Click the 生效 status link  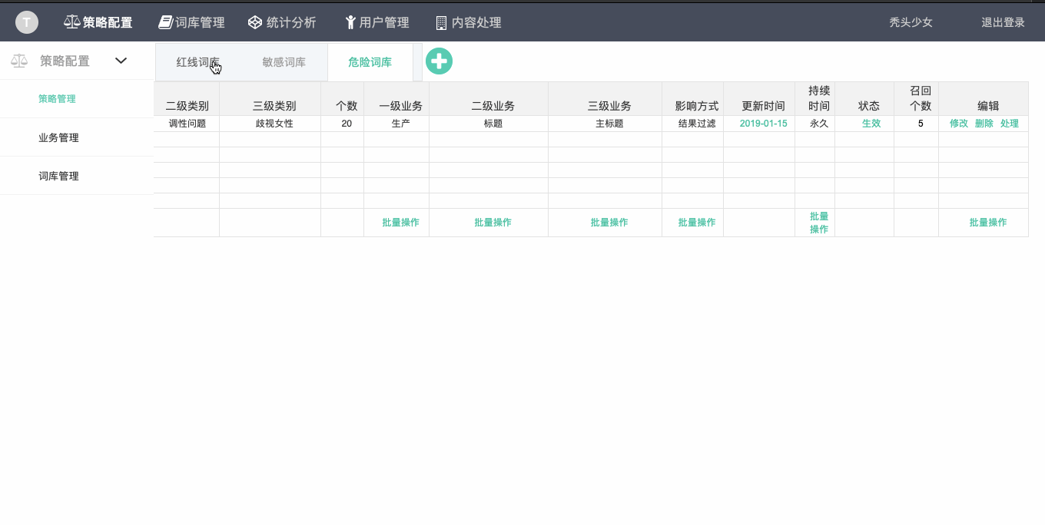click(871, 124)
